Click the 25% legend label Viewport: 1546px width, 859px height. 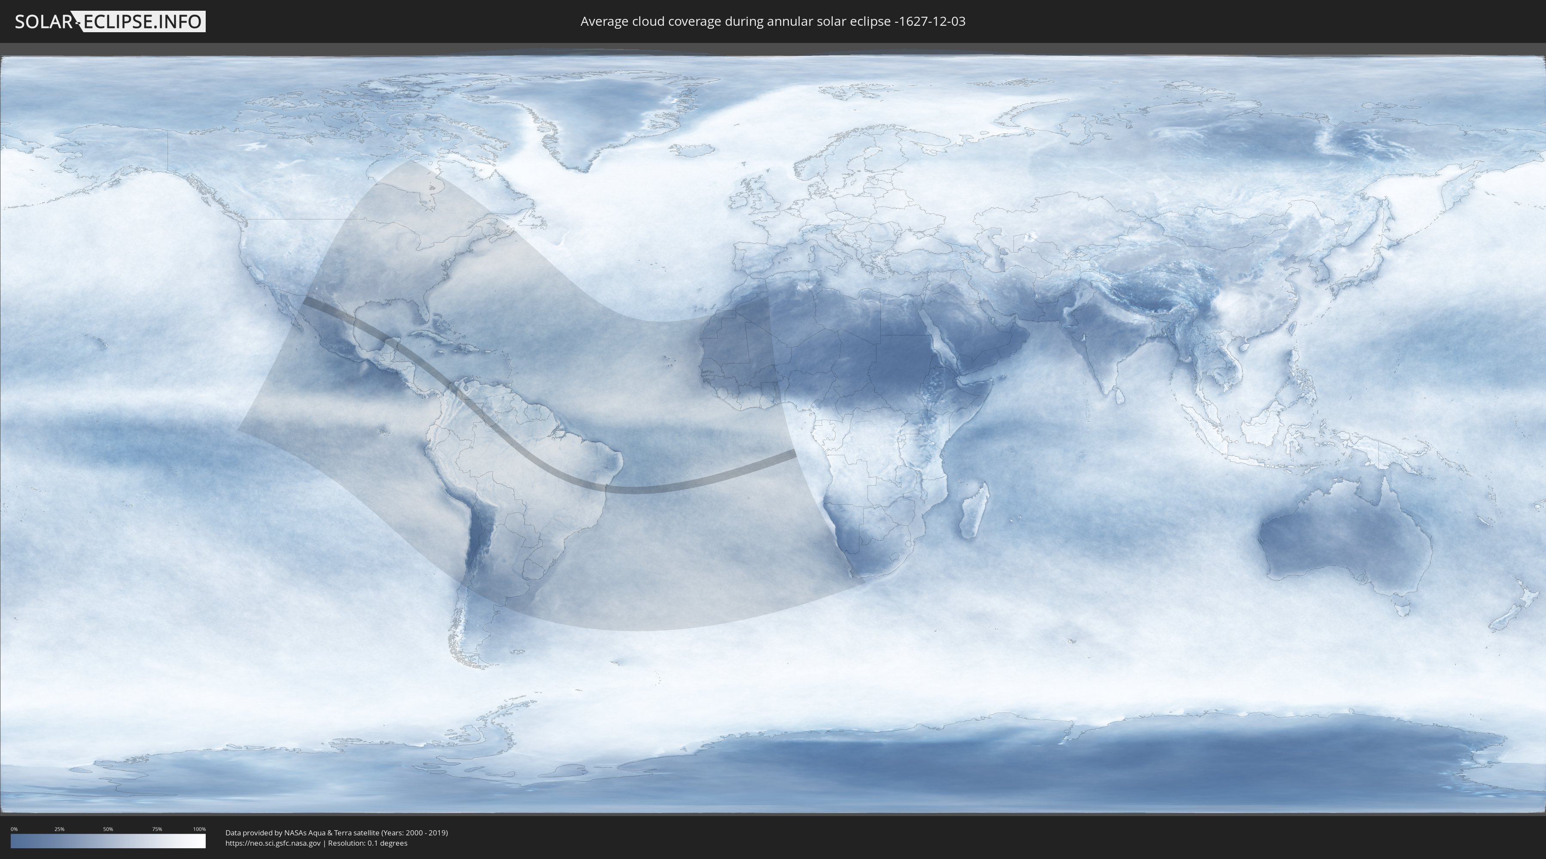(x=59, y=829)
